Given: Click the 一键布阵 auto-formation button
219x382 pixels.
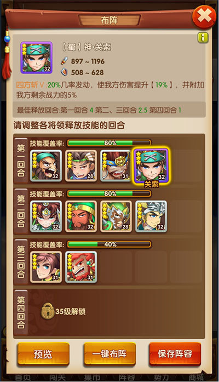Looking at the screenshot, I should click(x=109, y=354).
